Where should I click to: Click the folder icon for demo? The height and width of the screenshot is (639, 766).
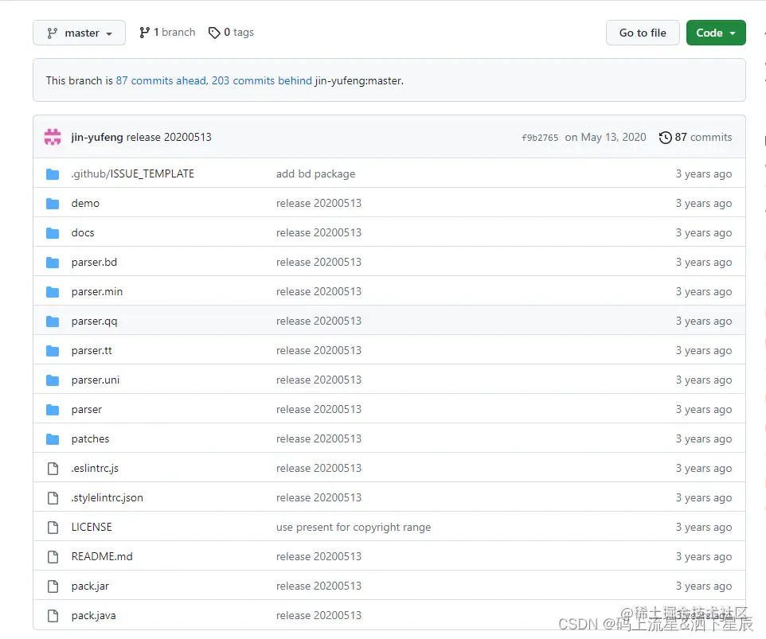coord(53,204)
